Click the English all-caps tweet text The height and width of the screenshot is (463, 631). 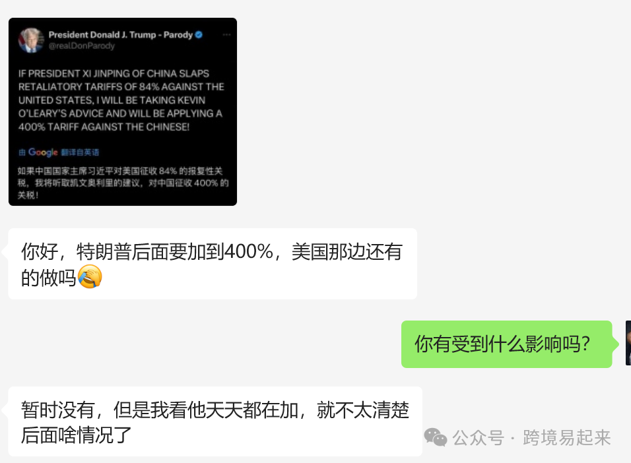(121, 100)
